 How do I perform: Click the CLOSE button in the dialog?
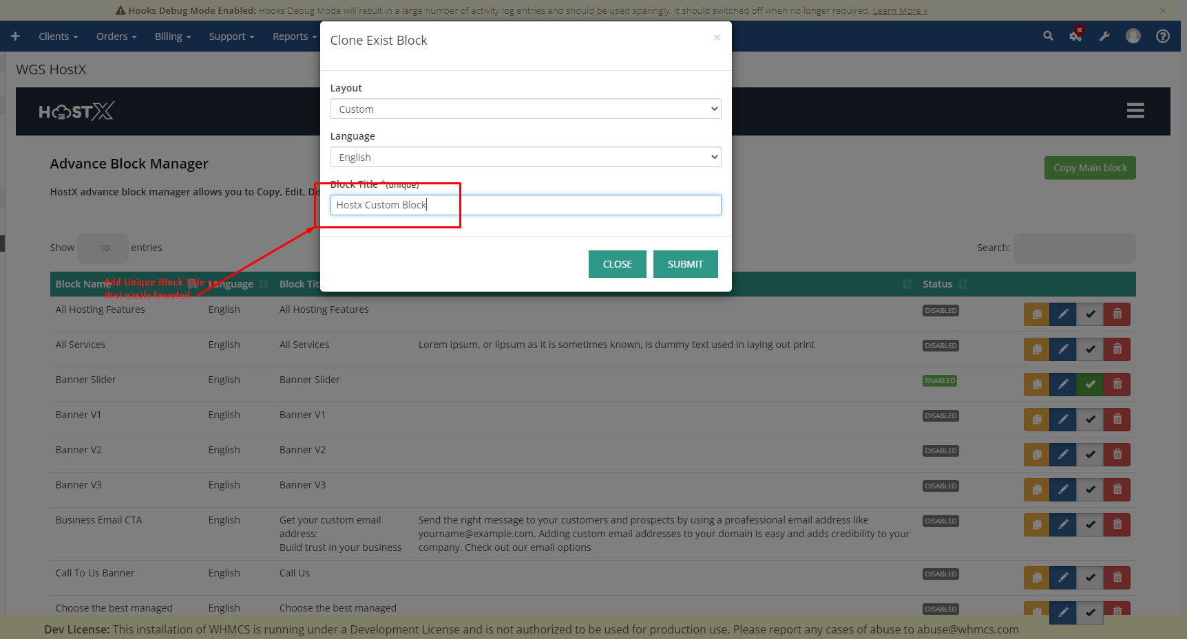[x=617, y=264]
